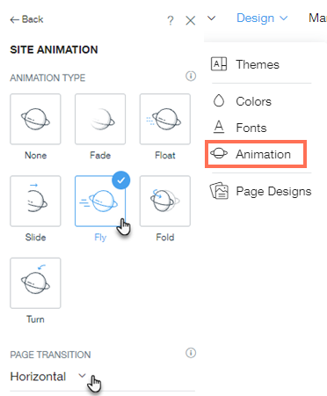Expand the chevron left of Design
The image size is (327, 396).
pos(211,18)
